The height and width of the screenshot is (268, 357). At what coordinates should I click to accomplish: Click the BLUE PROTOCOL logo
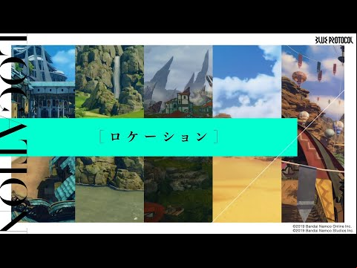point(334,40)
